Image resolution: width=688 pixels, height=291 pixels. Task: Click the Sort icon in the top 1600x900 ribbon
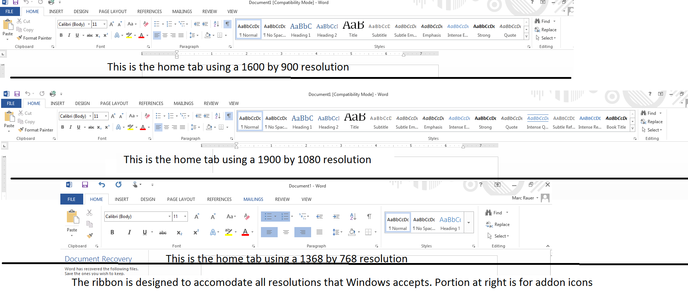click(216, 24)
